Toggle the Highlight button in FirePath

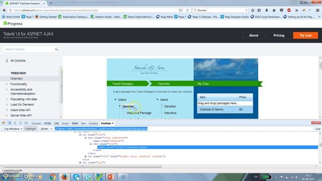click(30, 129)
